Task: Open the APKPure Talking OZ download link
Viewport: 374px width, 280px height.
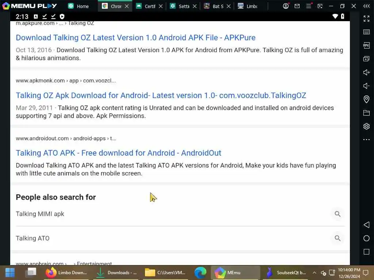Action: point(136,38)
